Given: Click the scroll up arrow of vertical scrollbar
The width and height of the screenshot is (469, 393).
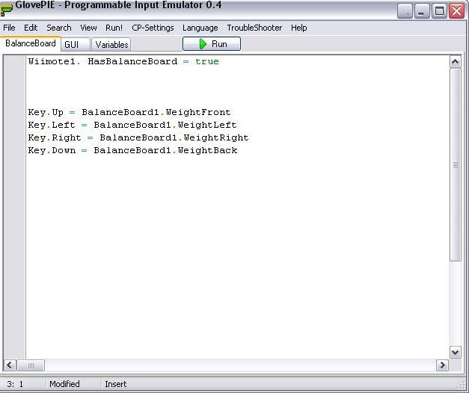Looking at the screenshot, I should 456,62.
